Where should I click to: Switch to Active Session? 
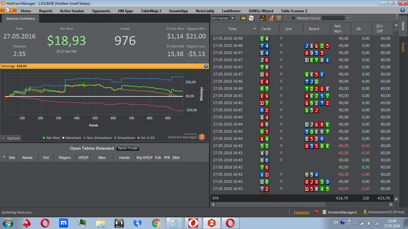(x=72, y=11)
